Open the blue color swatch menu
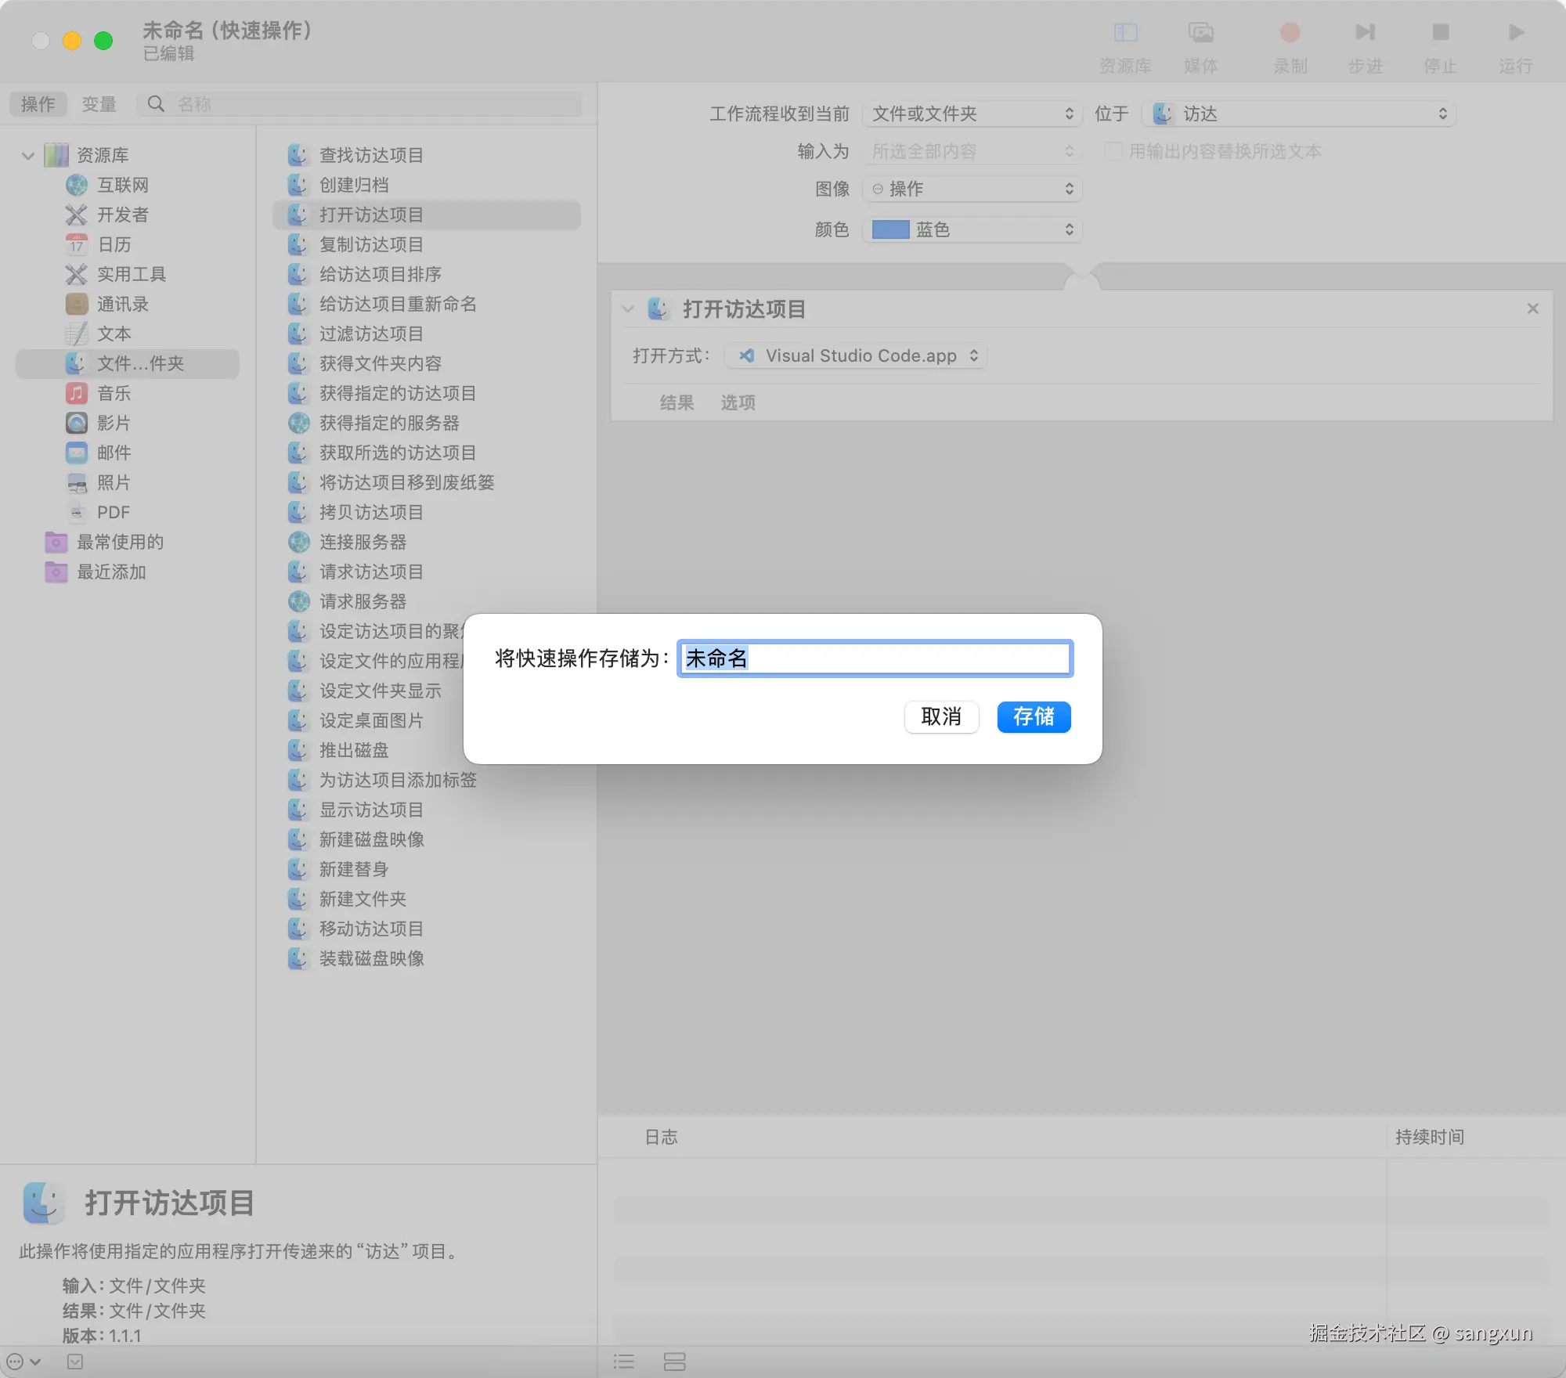 [x=972, y=229]
